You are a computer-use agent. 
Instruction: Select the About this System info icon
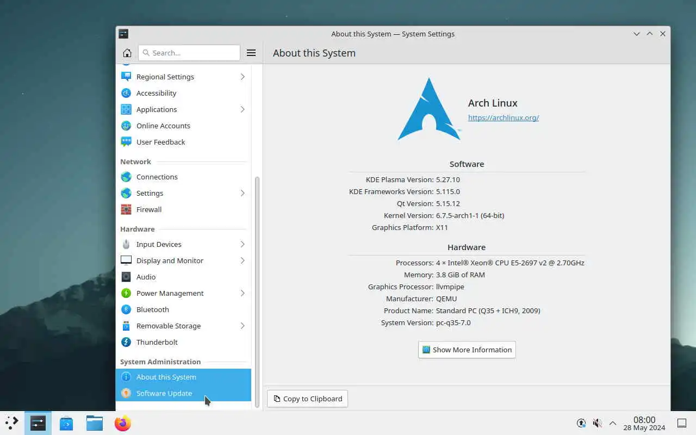126,377
